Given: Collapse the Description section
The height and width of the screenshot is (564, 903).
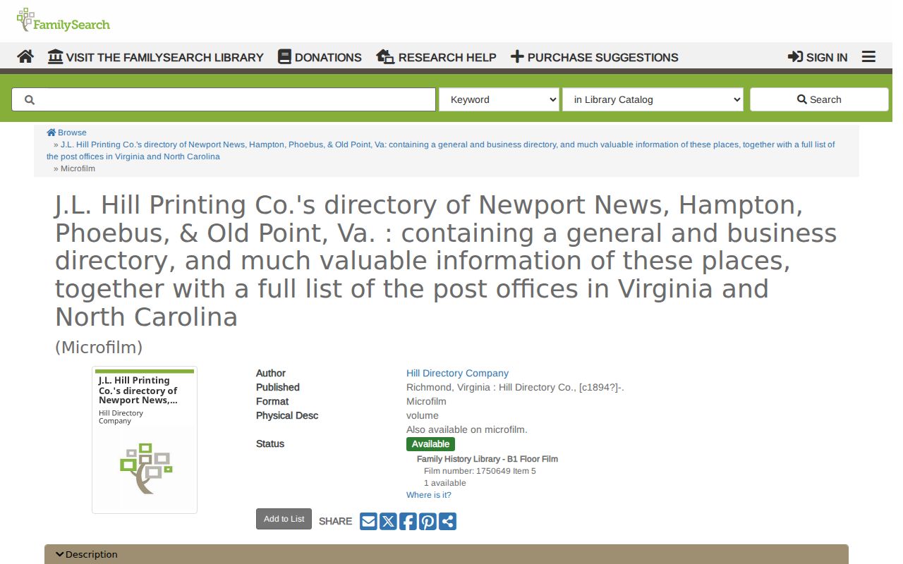Looking at the screenshot, I should (x=447, y=554).
